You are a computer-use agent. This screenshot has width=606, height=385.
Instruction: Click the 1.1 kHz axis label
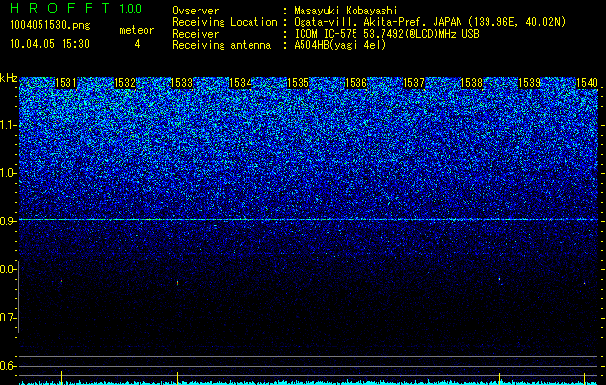pos(8,125)
